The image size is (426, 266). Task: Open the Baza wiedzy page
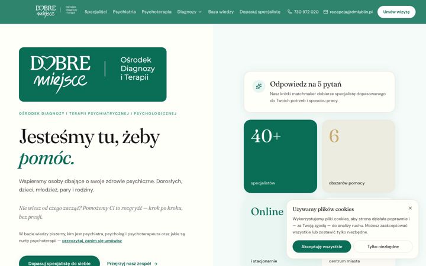point(221,12)
